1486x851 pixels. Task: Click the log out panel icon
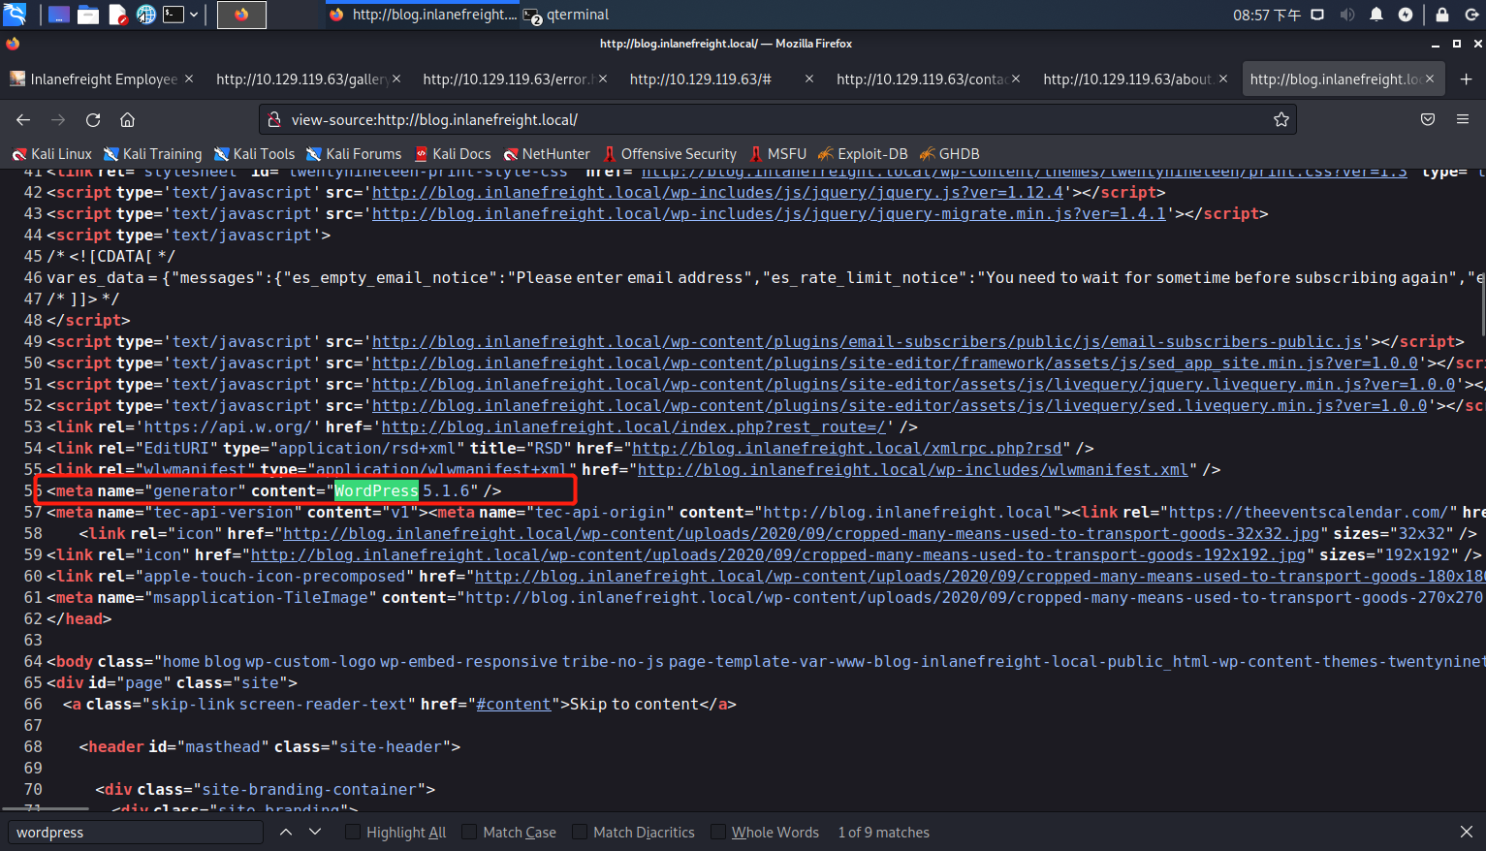click(x=1471, y=15)
